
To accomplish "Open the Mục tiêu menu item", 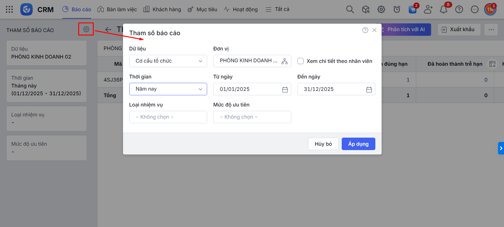I will coord(202,9).
